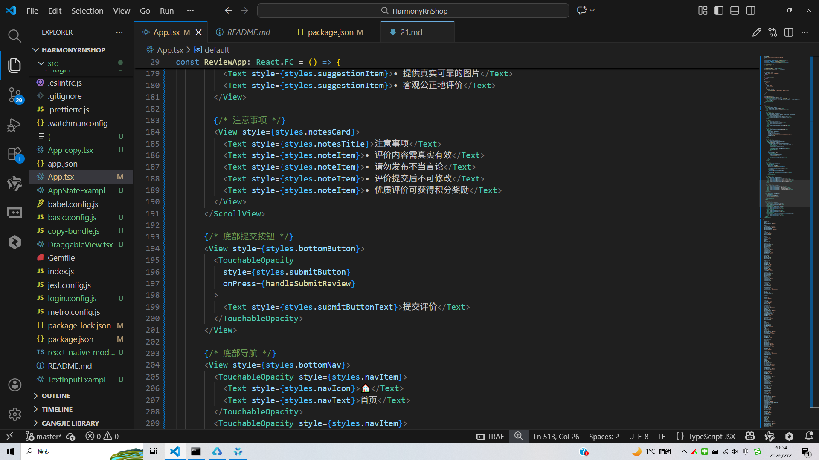Open Accounts menu in activity bar
819x460 pixels.
(15, 385)
